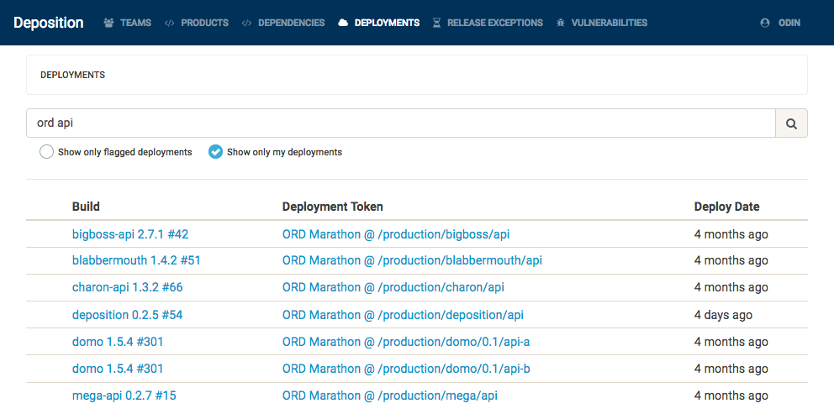
Task: Click the Deployment Token column header
Action: [x=332, y=207]
